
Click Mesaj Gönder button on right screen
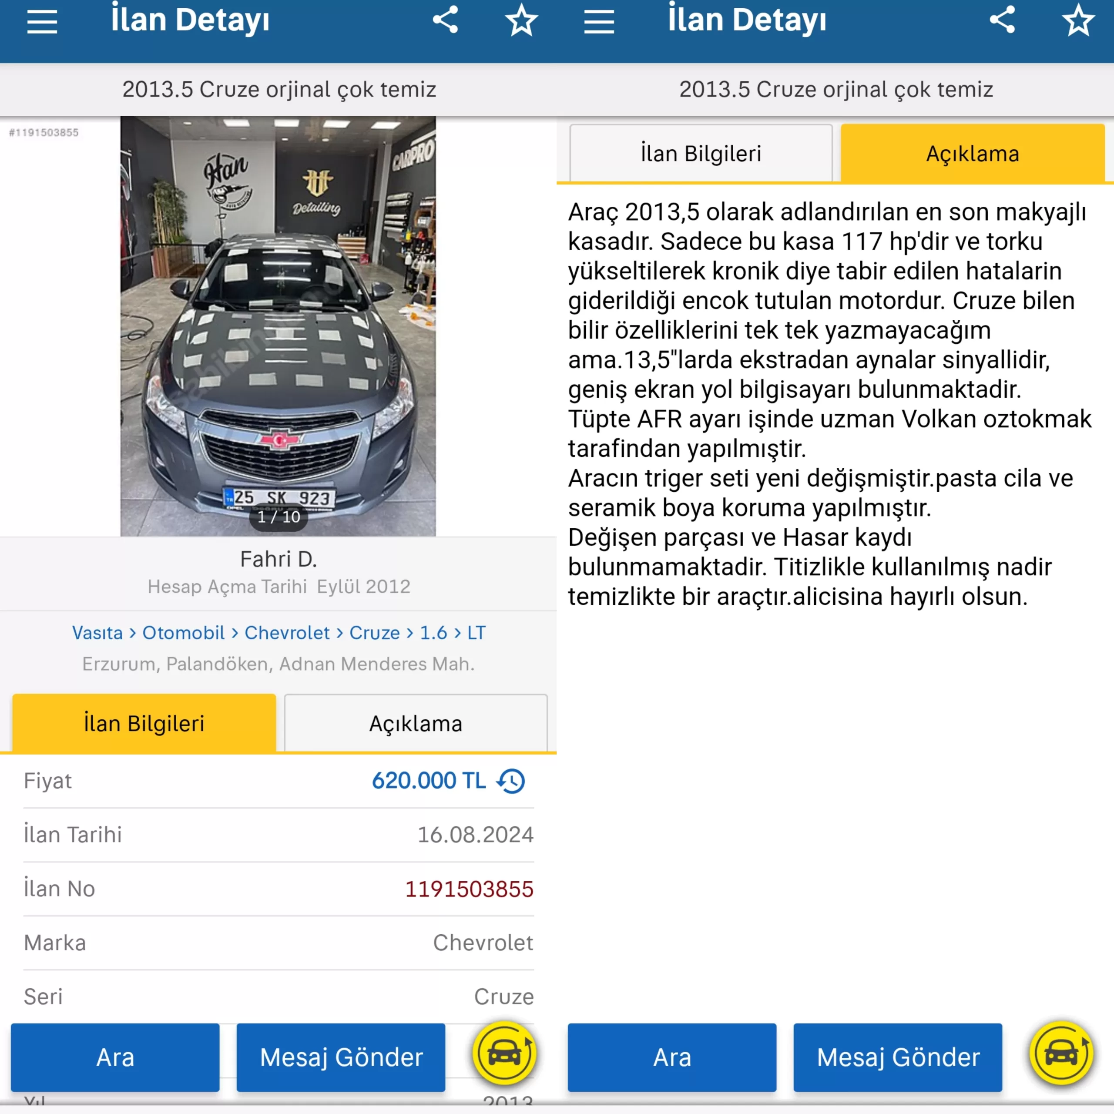tap(898, 1057)
